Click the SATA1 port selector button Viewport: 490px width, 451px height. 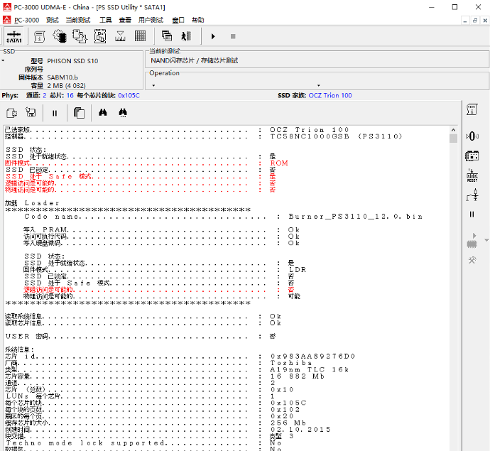13,36
